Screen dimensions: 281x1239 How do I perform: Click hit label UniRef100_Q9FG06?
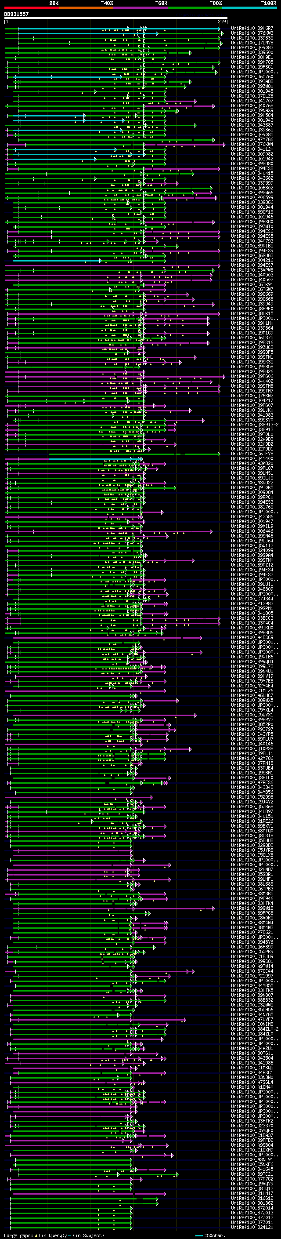[252, 376]
